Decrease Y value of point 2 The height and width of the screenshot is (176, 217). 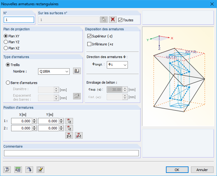click(x=61, y=129)
